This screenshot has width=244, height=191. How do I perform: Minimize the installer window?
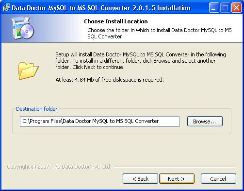point(214,8)
